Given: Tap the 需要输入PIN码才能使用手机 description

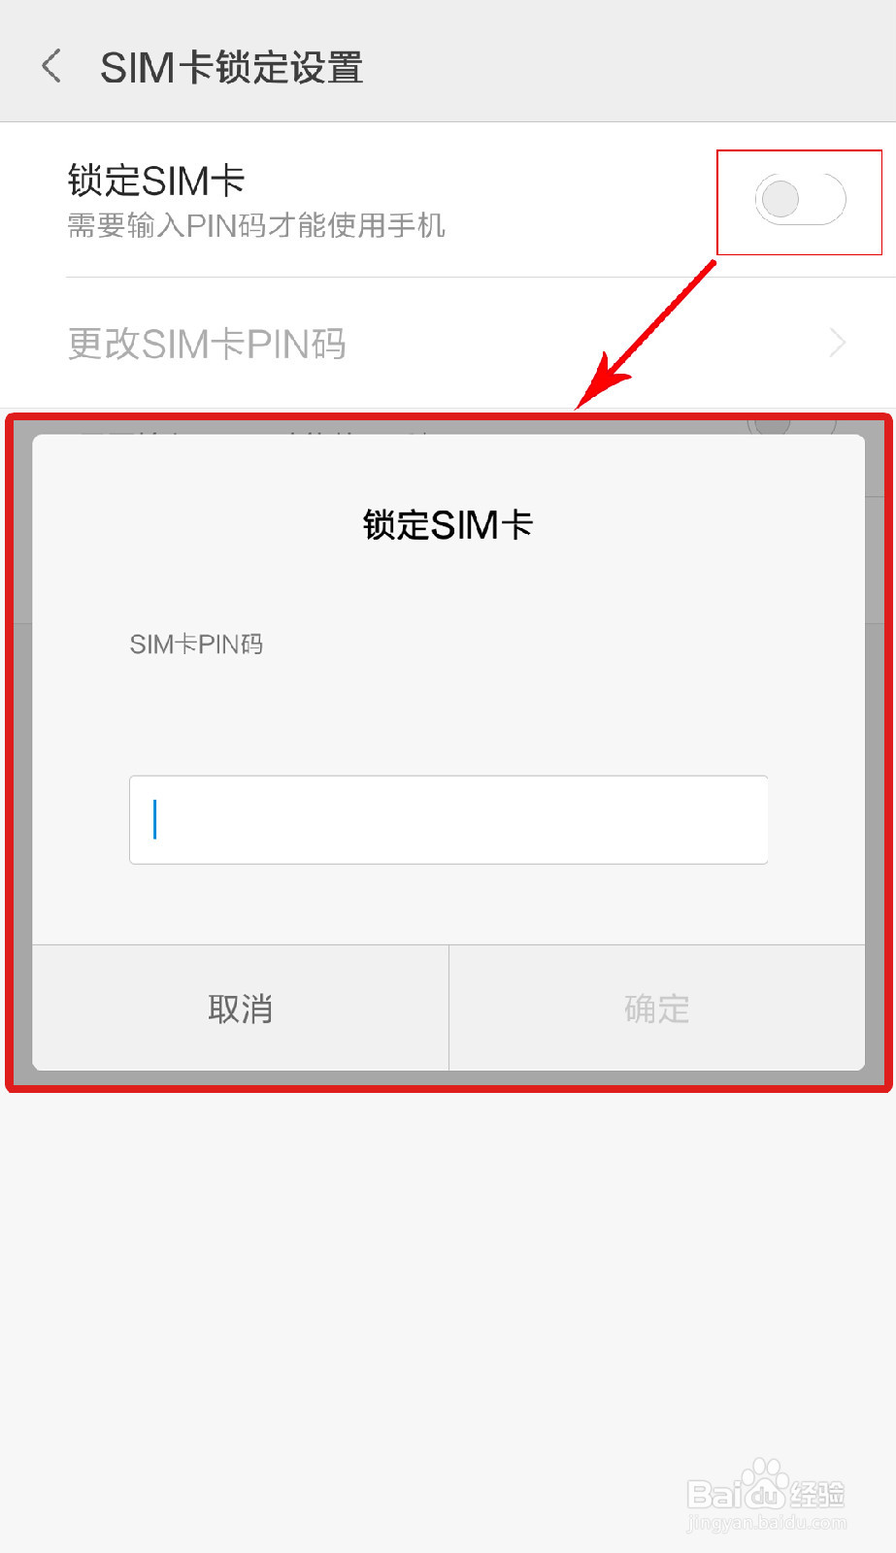Looking at the screenshot, I should coord(256,226).
